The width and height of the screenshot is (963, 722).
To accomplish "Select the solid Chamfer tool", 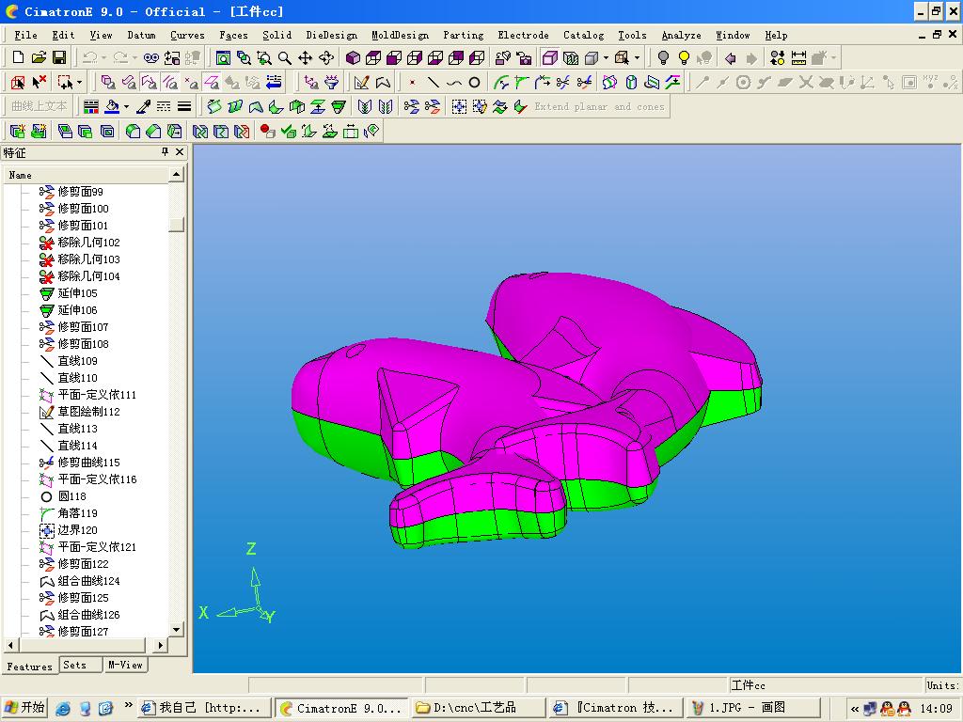I will 153,131.
